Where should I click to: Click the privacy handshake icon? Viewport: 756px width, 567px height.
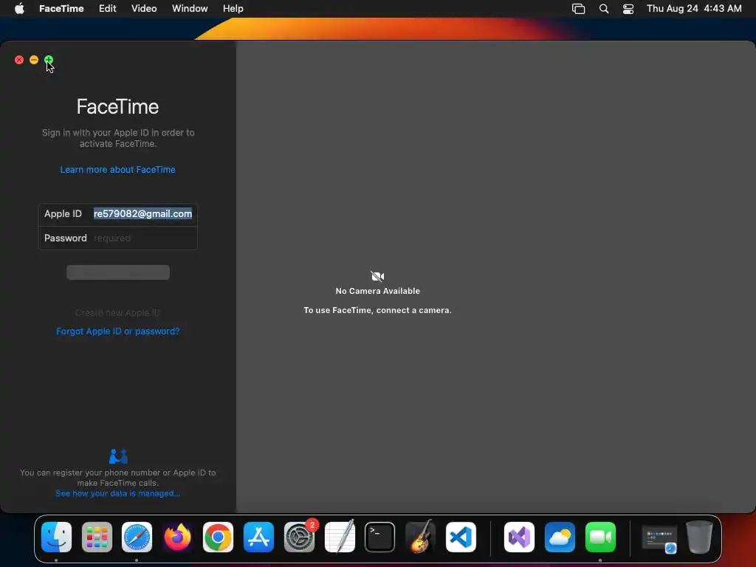(x=118, y=456)
